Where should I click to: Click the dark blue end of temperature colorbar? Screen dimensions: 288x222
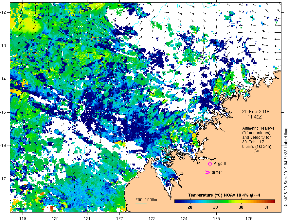tap(177, 201)
